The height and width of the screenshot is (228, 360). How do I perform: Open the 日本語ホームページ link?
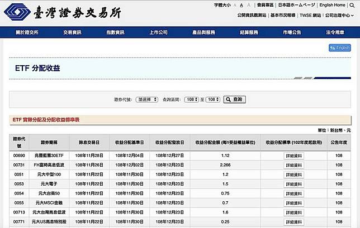point(297,5)
